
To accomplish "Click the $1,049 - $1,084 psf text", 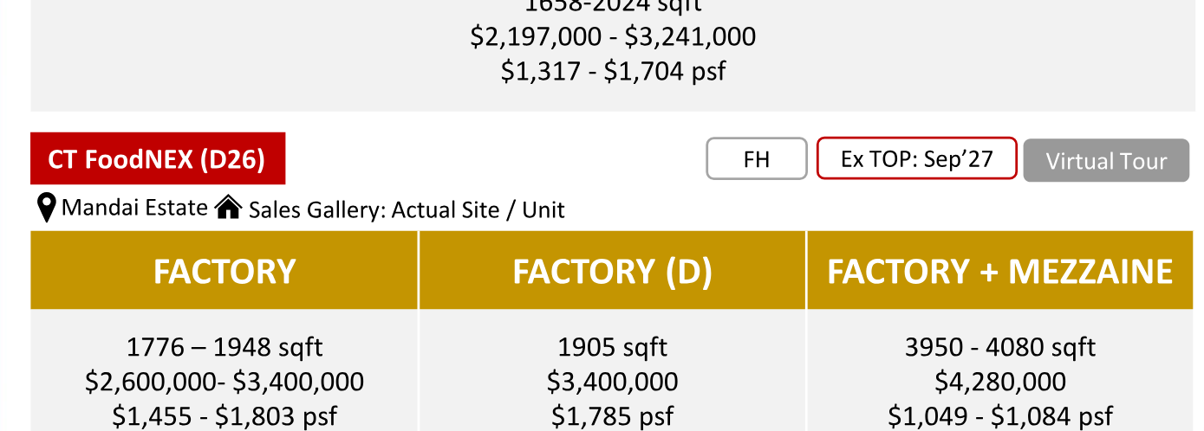I will 1000,416.
